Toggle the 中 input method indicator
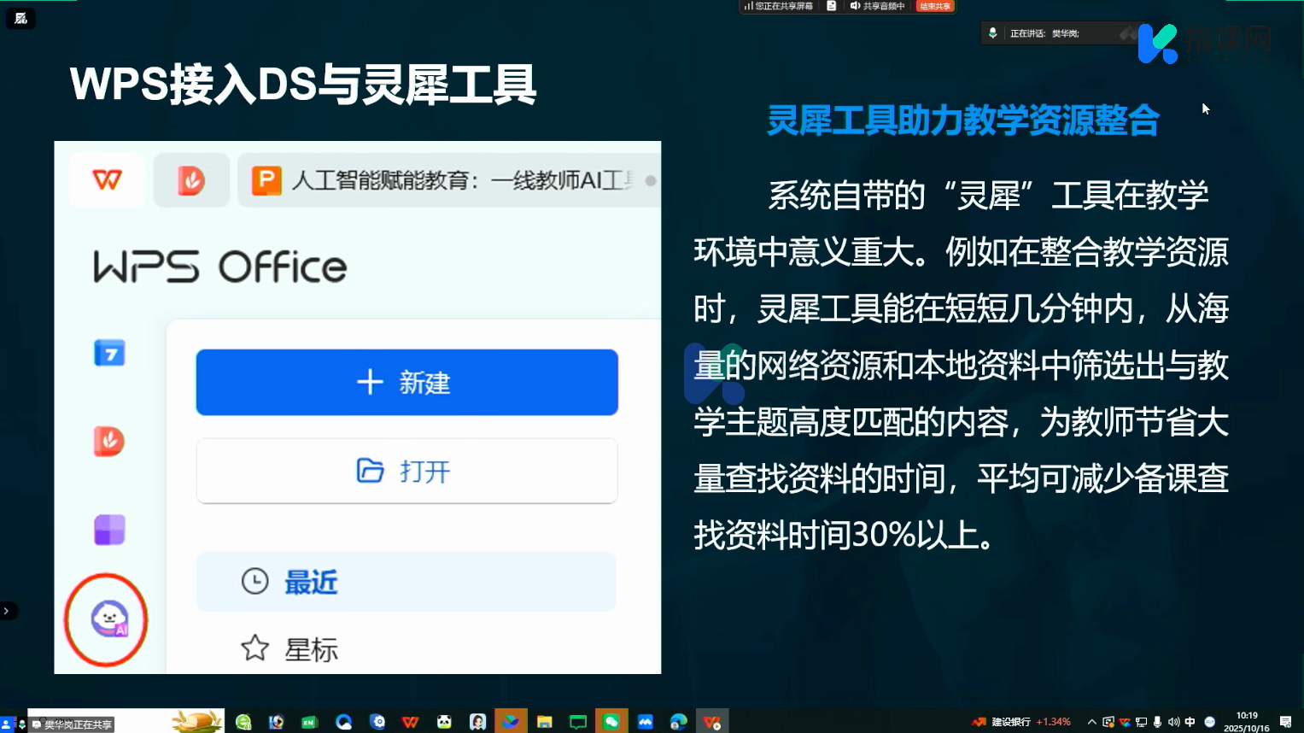 pyautogui.click(x=1190, y=722)
